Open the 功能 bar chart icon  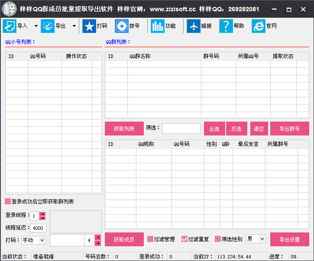tap(157, 26)
